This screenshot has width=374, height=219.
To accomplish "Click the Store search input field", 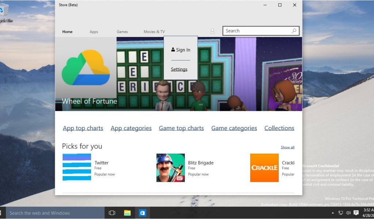I will [x=256, y=31].
